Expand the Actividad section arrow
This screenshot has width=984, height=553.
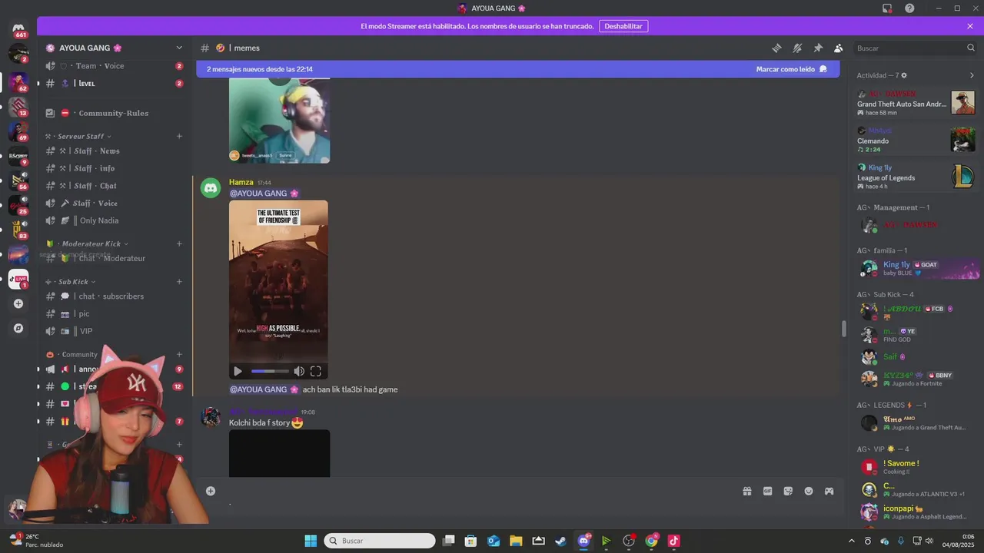click(972, 75)
